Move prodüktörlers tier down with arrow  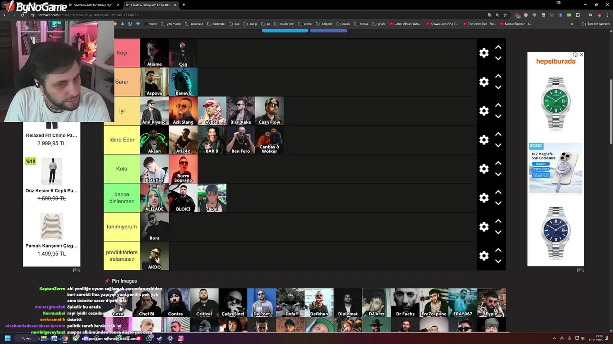498,261
